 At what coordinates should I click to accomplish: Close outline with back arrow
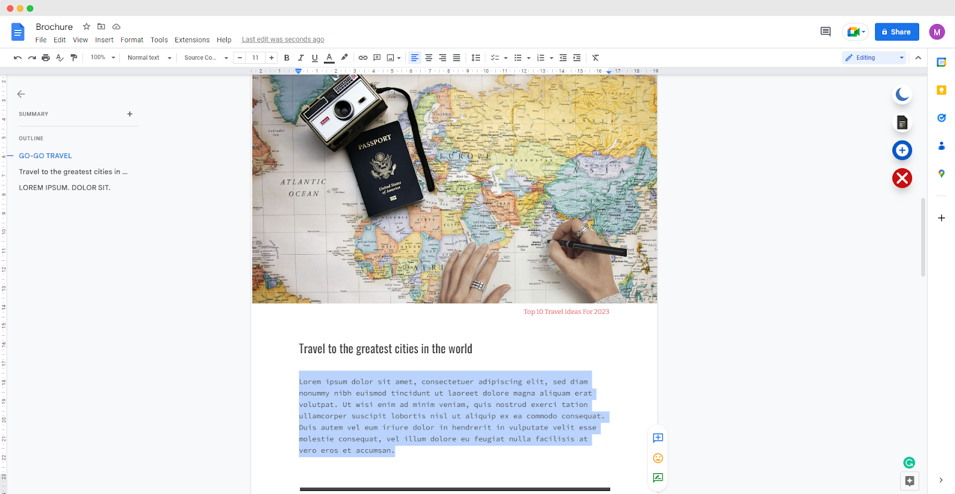[x=21, y=94]
